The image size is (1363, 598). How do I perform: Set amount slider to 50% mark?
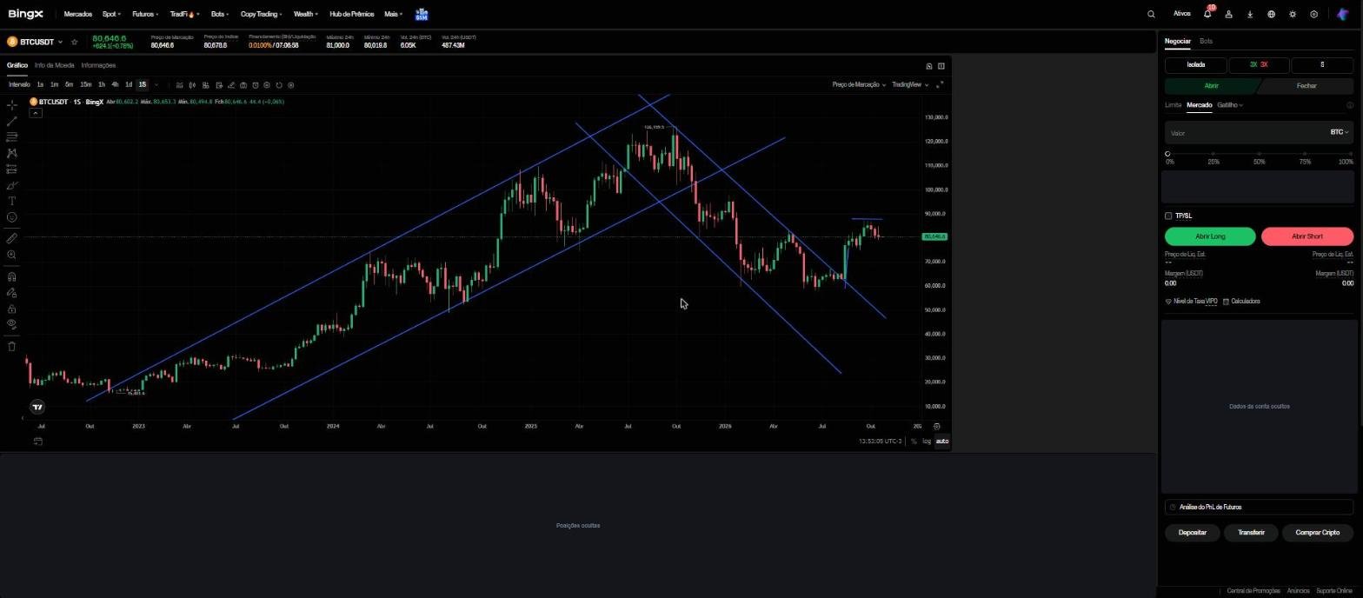[x=1259, y=155]
